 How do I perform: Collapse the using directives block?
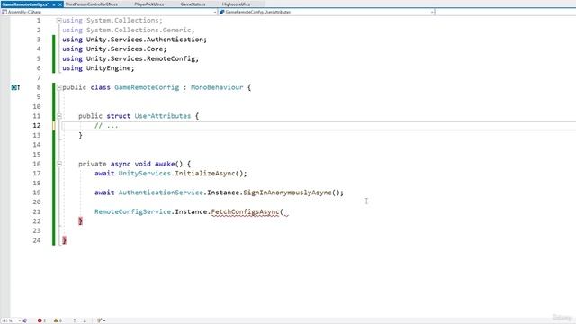(x=58, y=21)
